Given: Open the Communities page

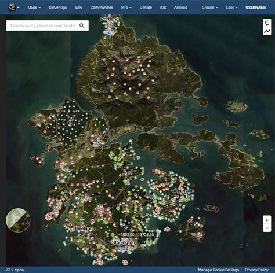Looking at the screenshot, I should point(102,8).
